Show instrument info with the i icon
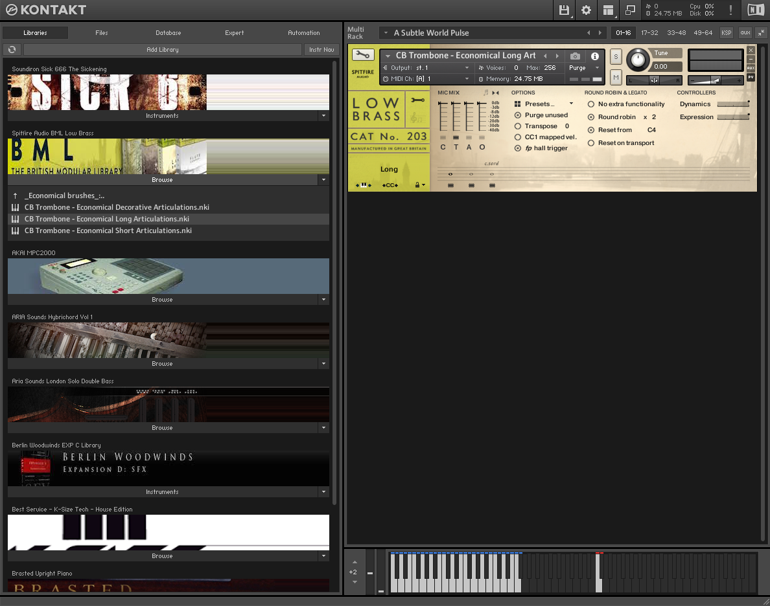 coord(595,56)
